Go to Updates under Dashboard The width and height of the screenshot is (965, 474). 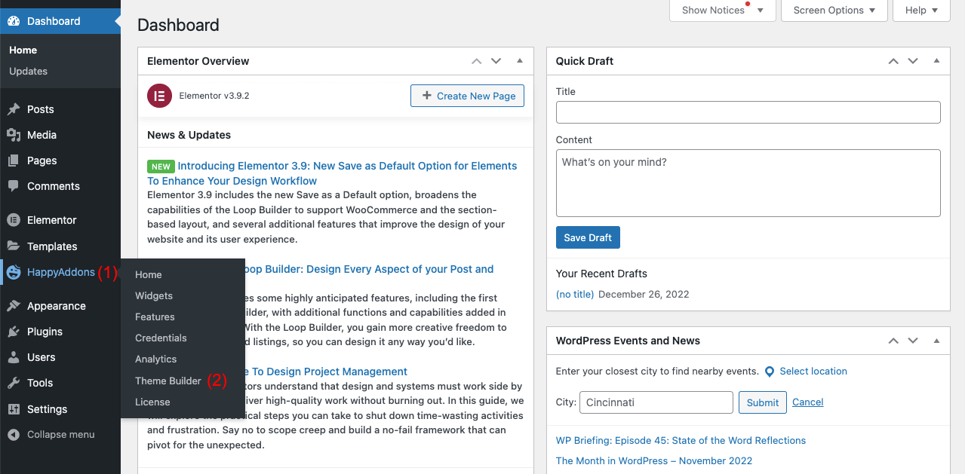click(x=28, y=71)
